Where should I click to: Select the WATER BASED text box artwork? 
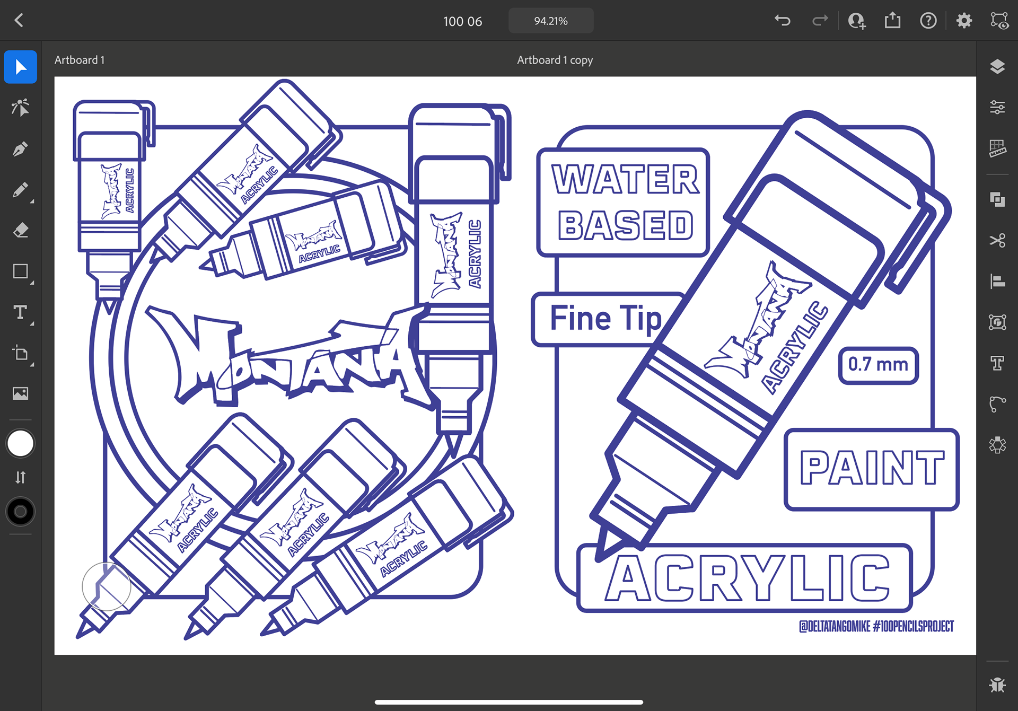pos(623,202)
